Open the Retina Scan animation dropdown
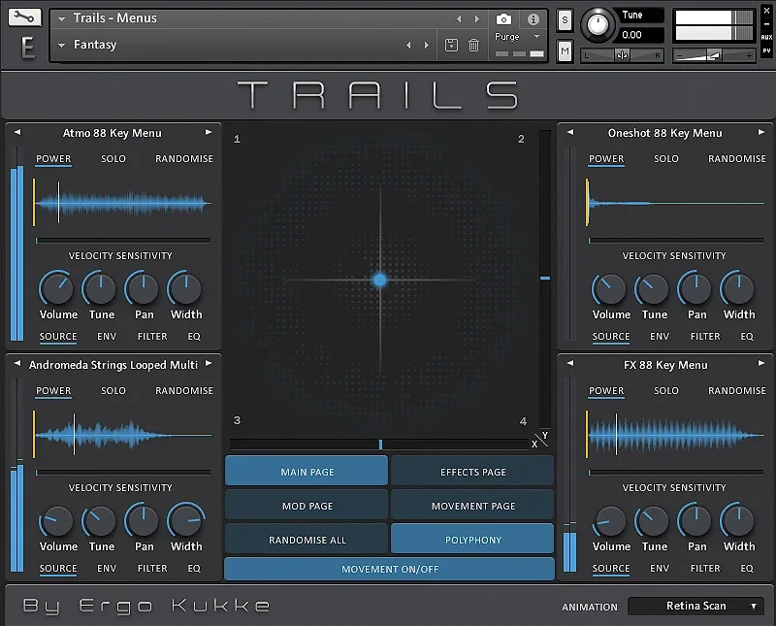 [695, 607]
